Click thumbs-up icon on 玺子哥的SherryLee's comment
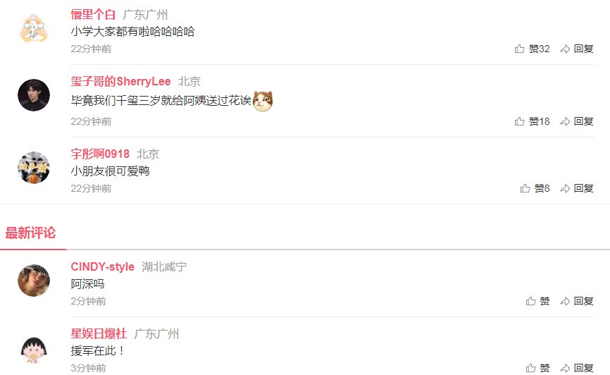 (519, 121)
